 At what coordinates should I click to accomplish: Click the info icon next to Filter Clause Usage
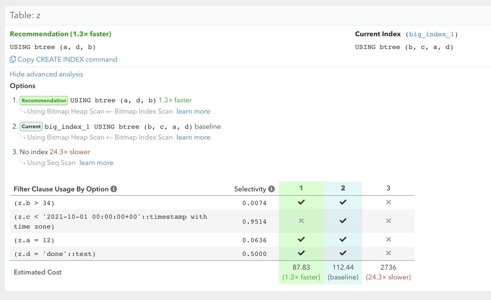114,189
